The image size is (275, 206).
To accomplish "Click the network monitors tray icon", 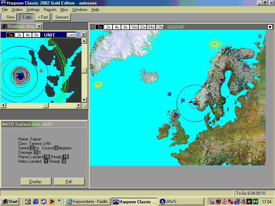I will coord(218,202).
